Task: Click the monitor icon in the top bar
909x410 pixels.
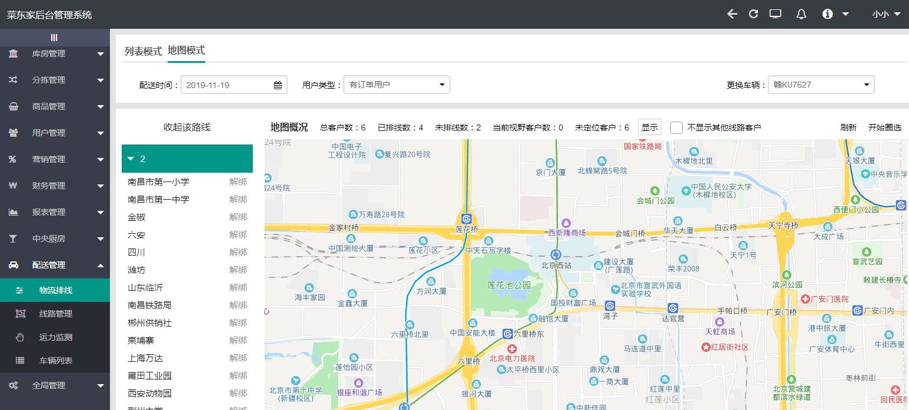Action: (776, 14)
